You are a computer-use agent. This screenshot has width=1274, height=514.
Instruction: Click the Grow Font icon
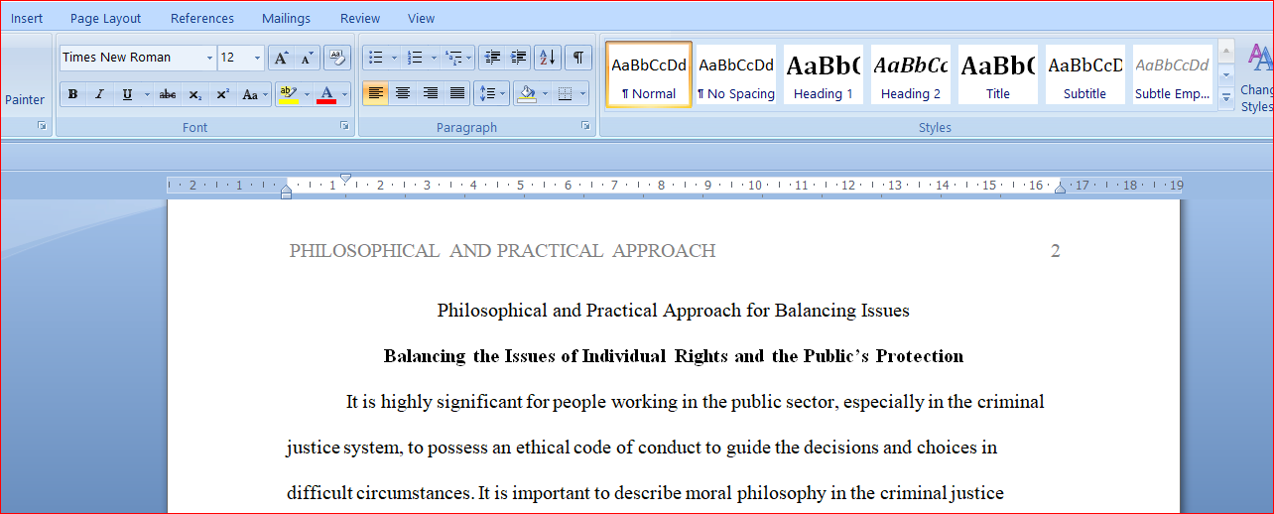tap(281, 58)
